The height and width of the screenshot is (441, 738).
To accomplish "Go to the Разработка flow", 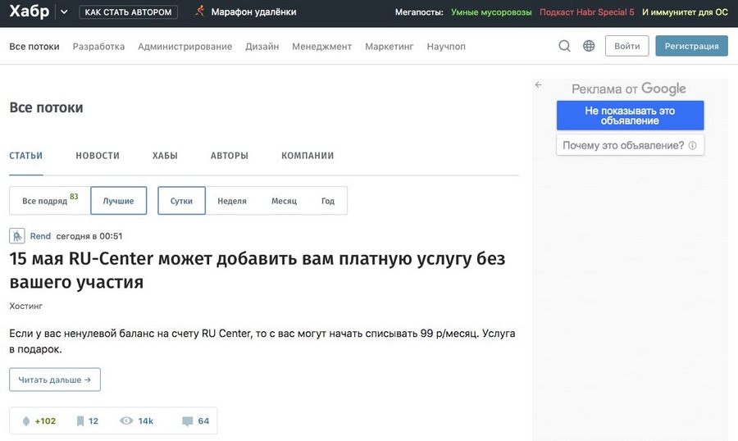I will point(98,47).
